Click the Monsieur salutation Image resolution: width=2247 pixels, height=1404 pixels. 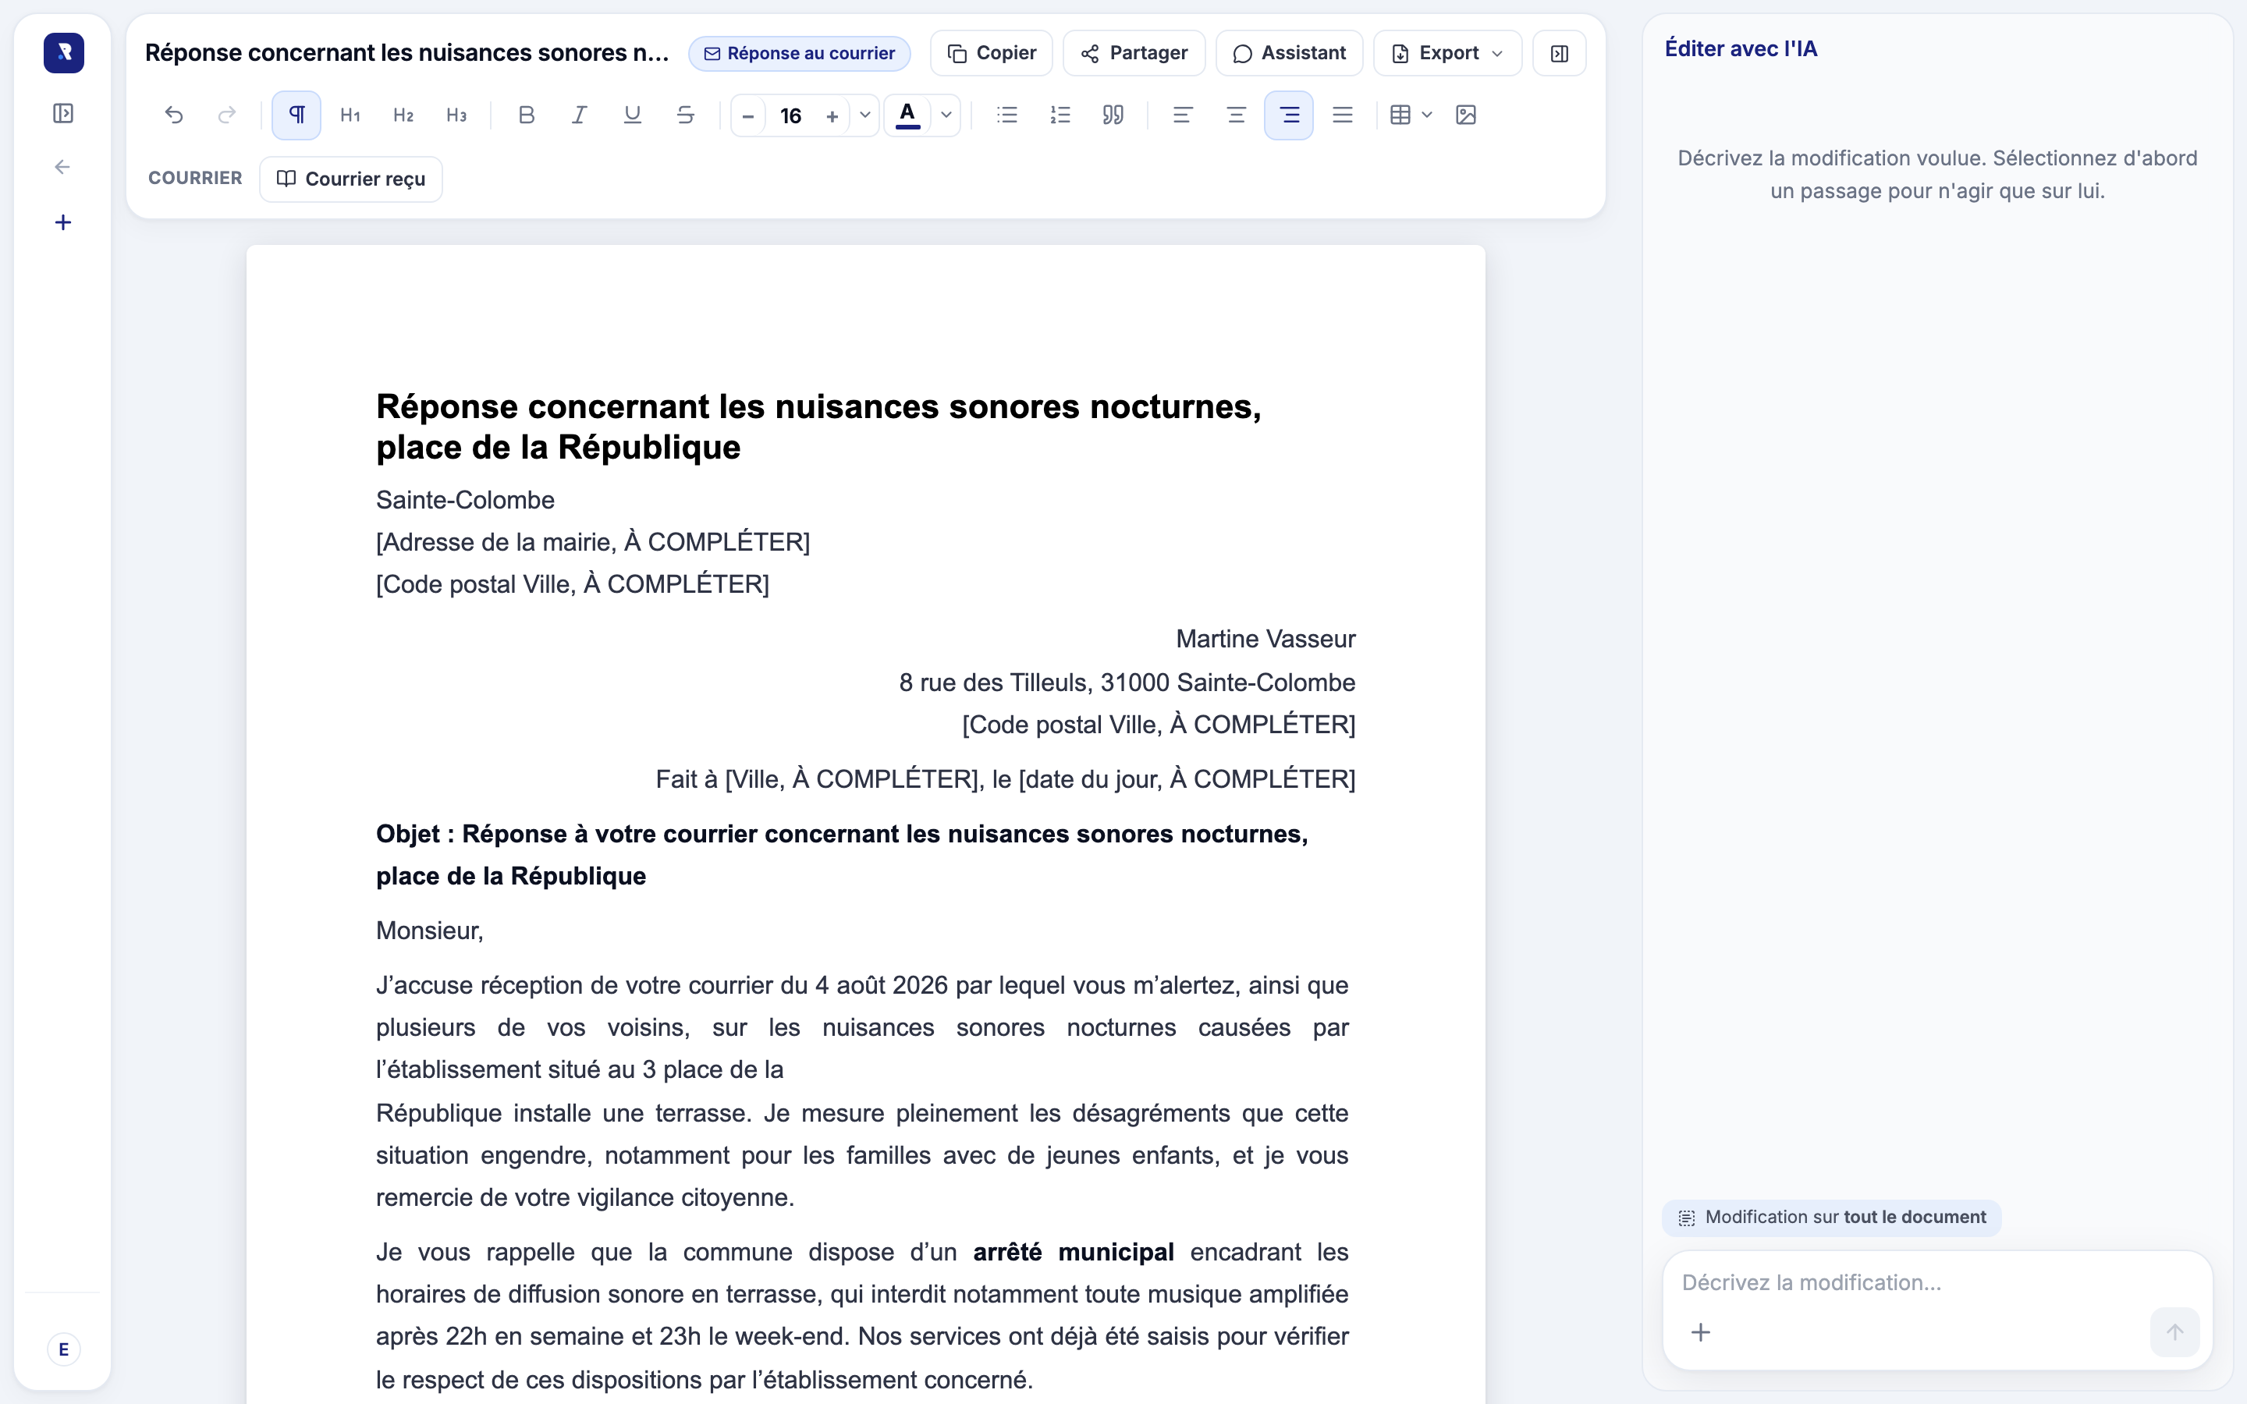pyautogui.click(x=430, y=931)
